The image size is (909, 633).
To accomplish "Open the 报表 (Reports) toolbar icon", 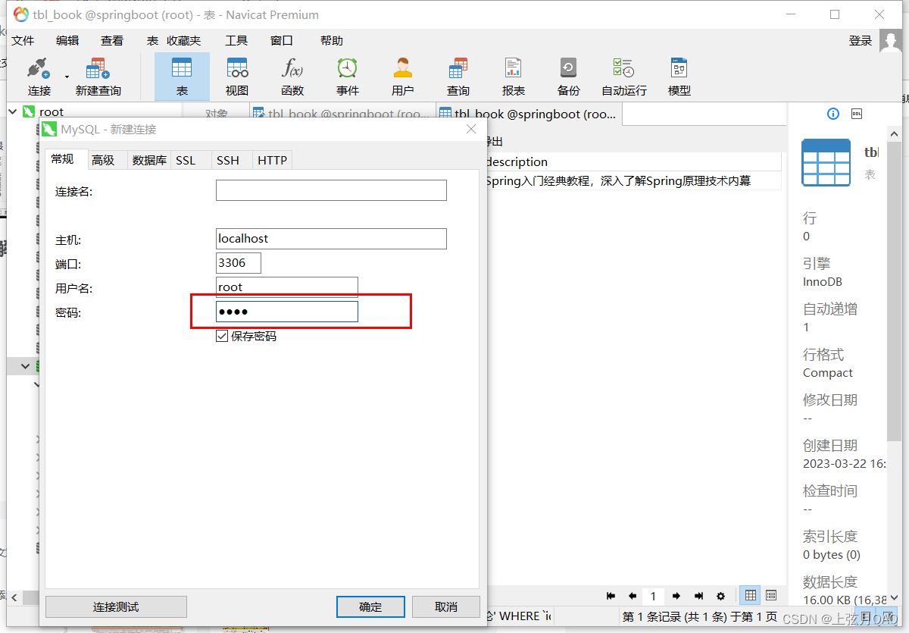I will [x=513, y=75].
